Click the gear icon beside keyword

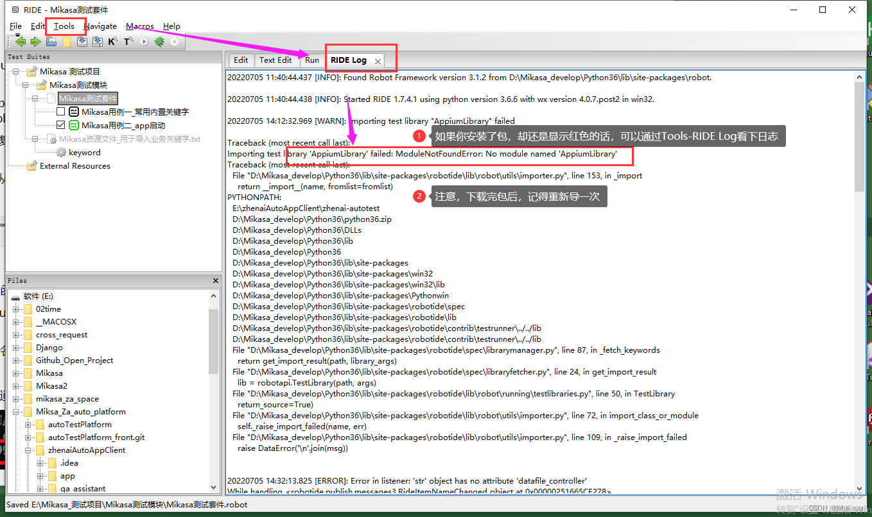[x=61, y=152]
